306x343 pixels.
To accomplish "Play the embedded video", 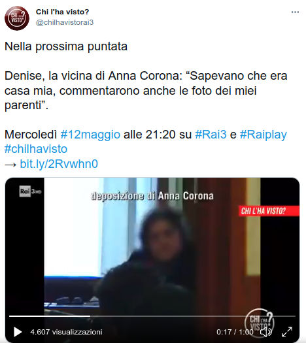I will pyautogui.click(x=18, y=332).
